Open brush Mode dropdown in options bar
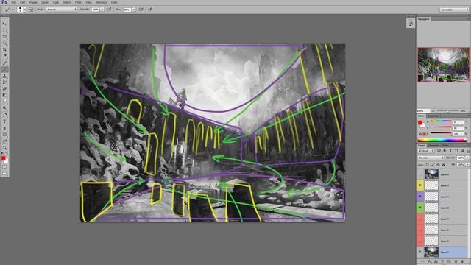The image size is (471, 265). click(x=62, y=10)
